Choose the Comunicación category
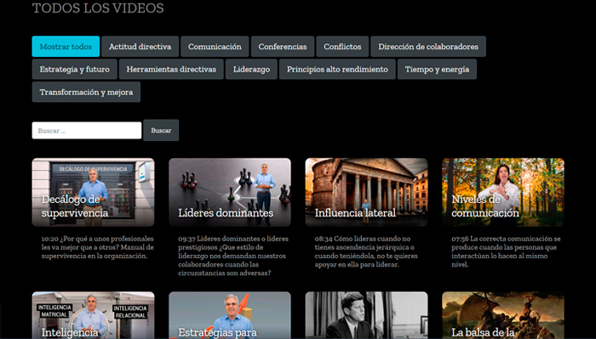Viewport: 596px width, 339px height. (x=215, y=47)
